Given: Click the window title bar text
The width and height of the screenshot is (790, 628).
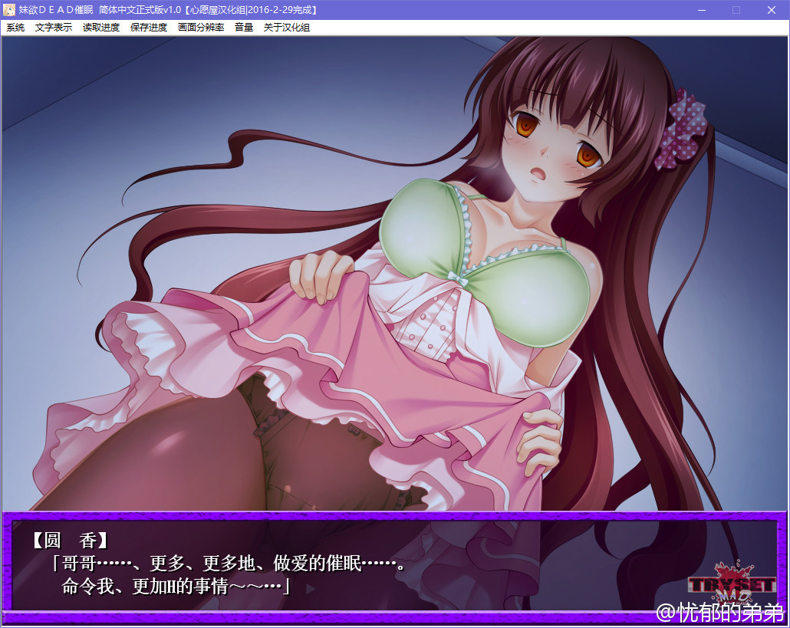Looking at the screenshot, I should click(x=169, y=10).
